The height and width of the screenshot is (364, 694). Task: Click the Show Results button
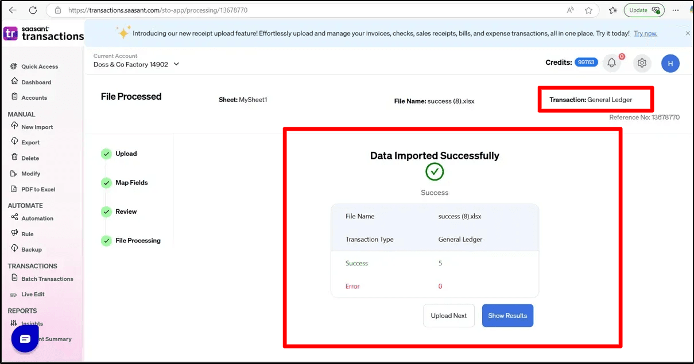(507, 315)
